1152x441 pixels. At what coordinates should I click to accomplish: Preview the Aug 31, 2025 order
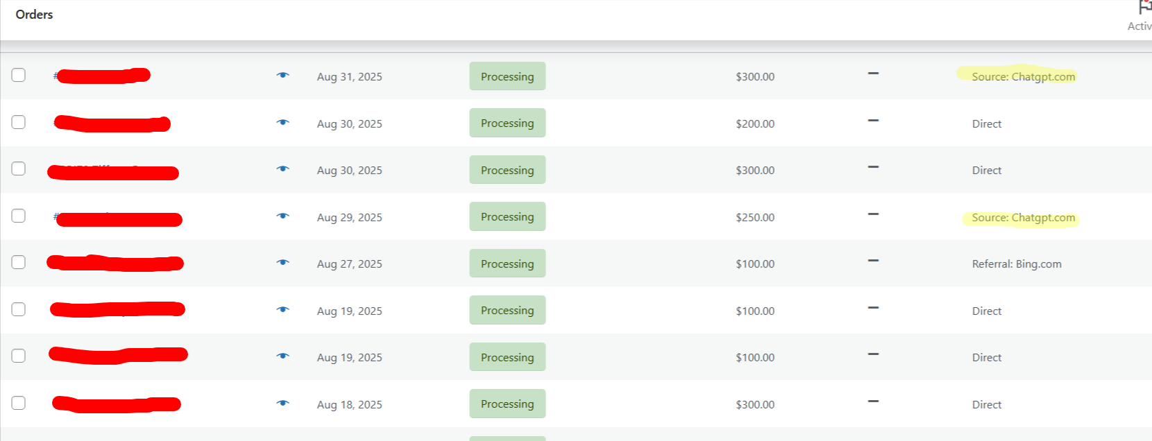[282, 76]
